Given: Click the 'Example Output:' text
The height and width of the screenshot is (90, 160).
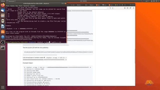Looking at the screenshot, I should coord(28,63).
